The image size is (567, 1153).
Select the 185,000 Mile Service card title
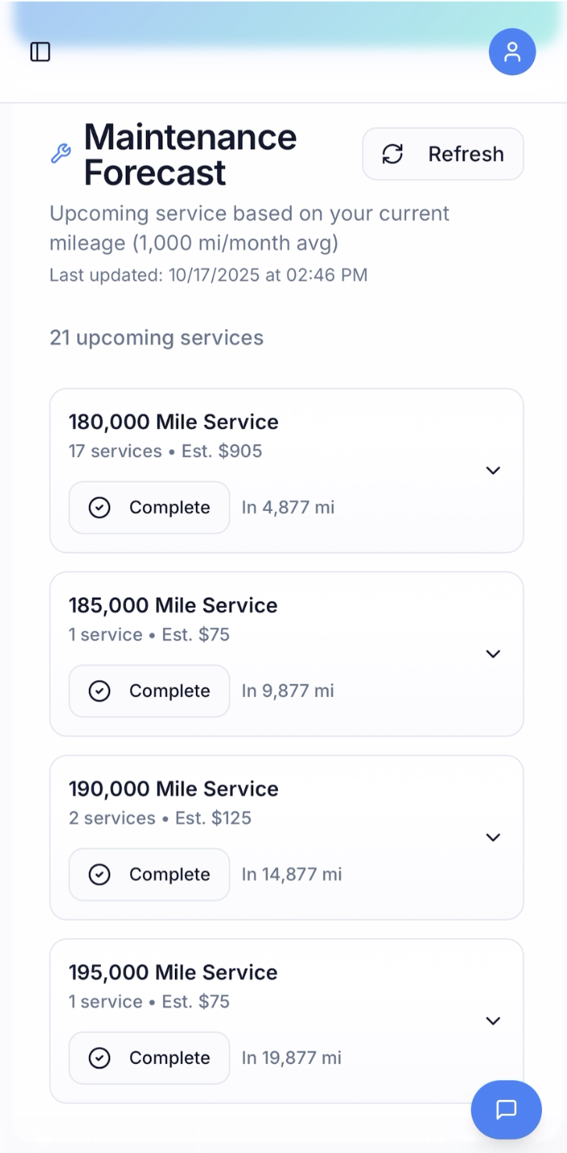coord(173,605)
